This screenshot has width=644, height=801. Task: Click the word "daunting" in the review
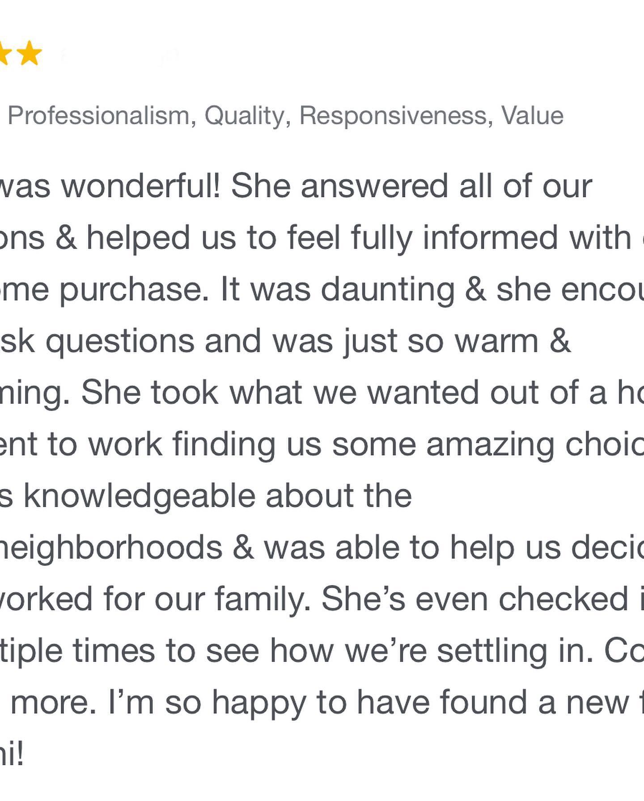coord(387,290)
